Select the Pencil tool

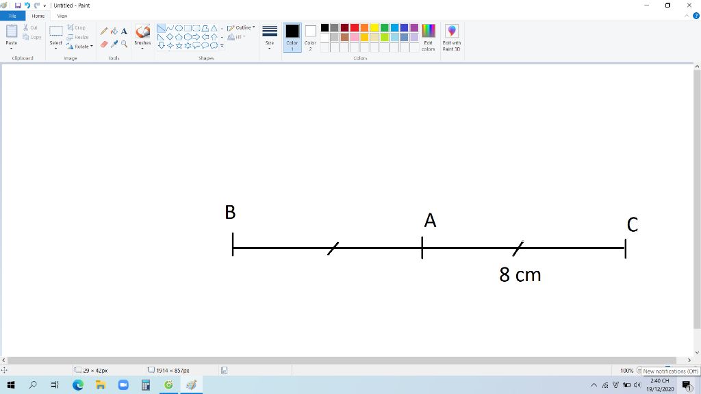pos(103,30)
